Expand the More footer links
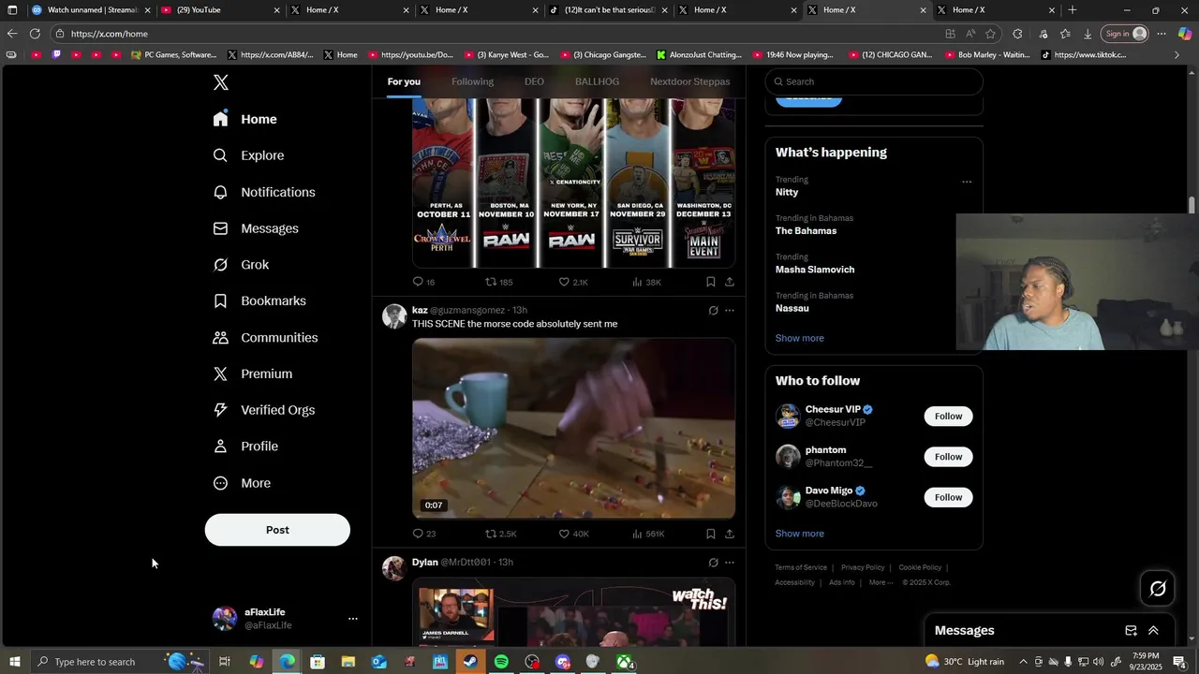 (x=881, y=582)
